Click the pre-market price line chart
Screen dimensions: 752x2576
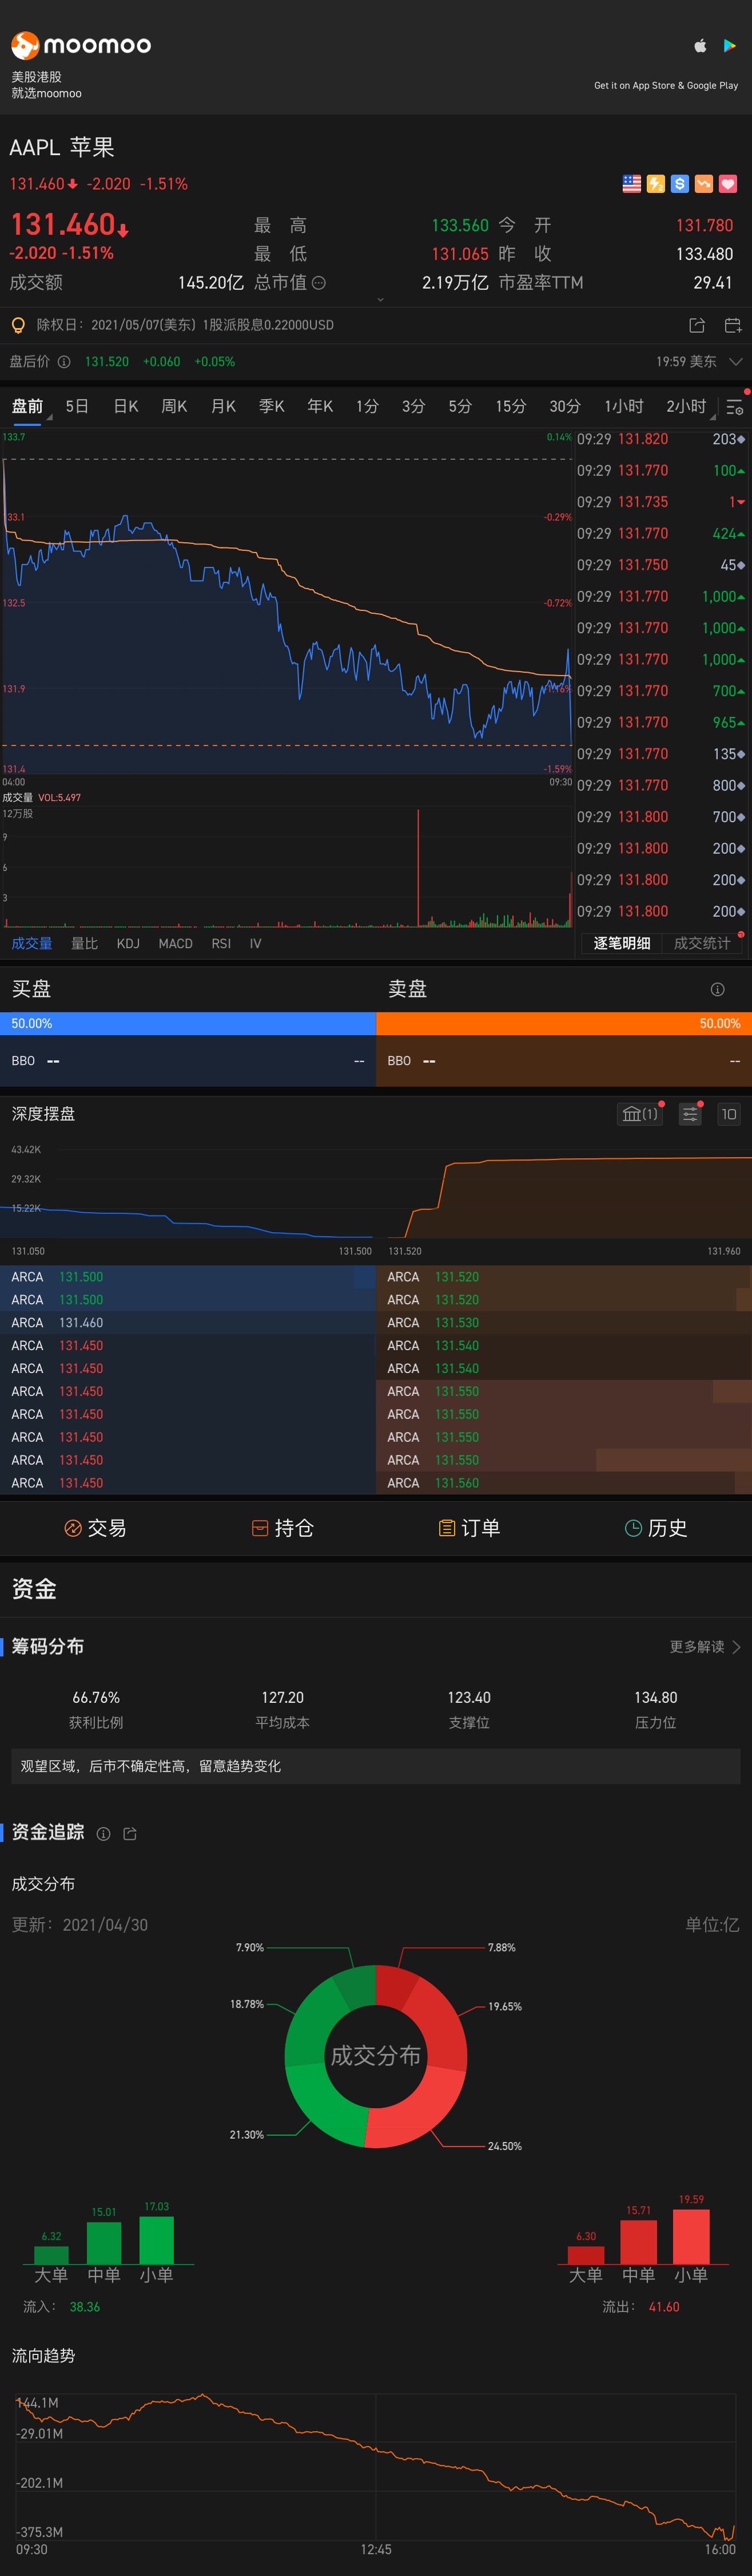[x=288, y=602]
